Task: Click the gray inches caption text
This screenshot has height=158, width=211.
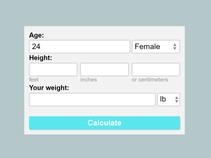Action: [x=88, y=80]
